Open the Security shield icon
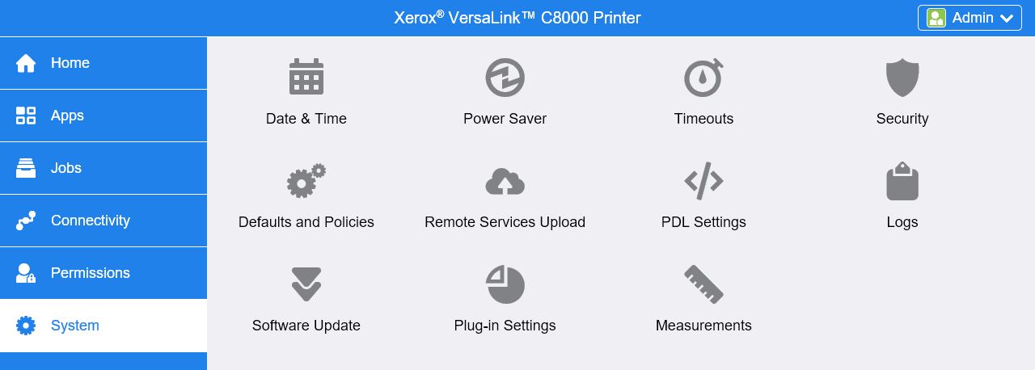The width and height of the screenshot is (1035, 370). click(902, 78)
